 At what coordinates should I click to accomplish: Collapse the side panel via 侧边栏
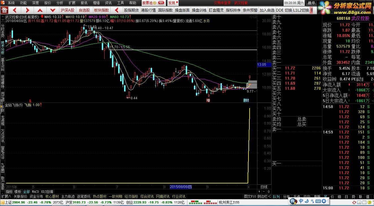pos(264,196)
